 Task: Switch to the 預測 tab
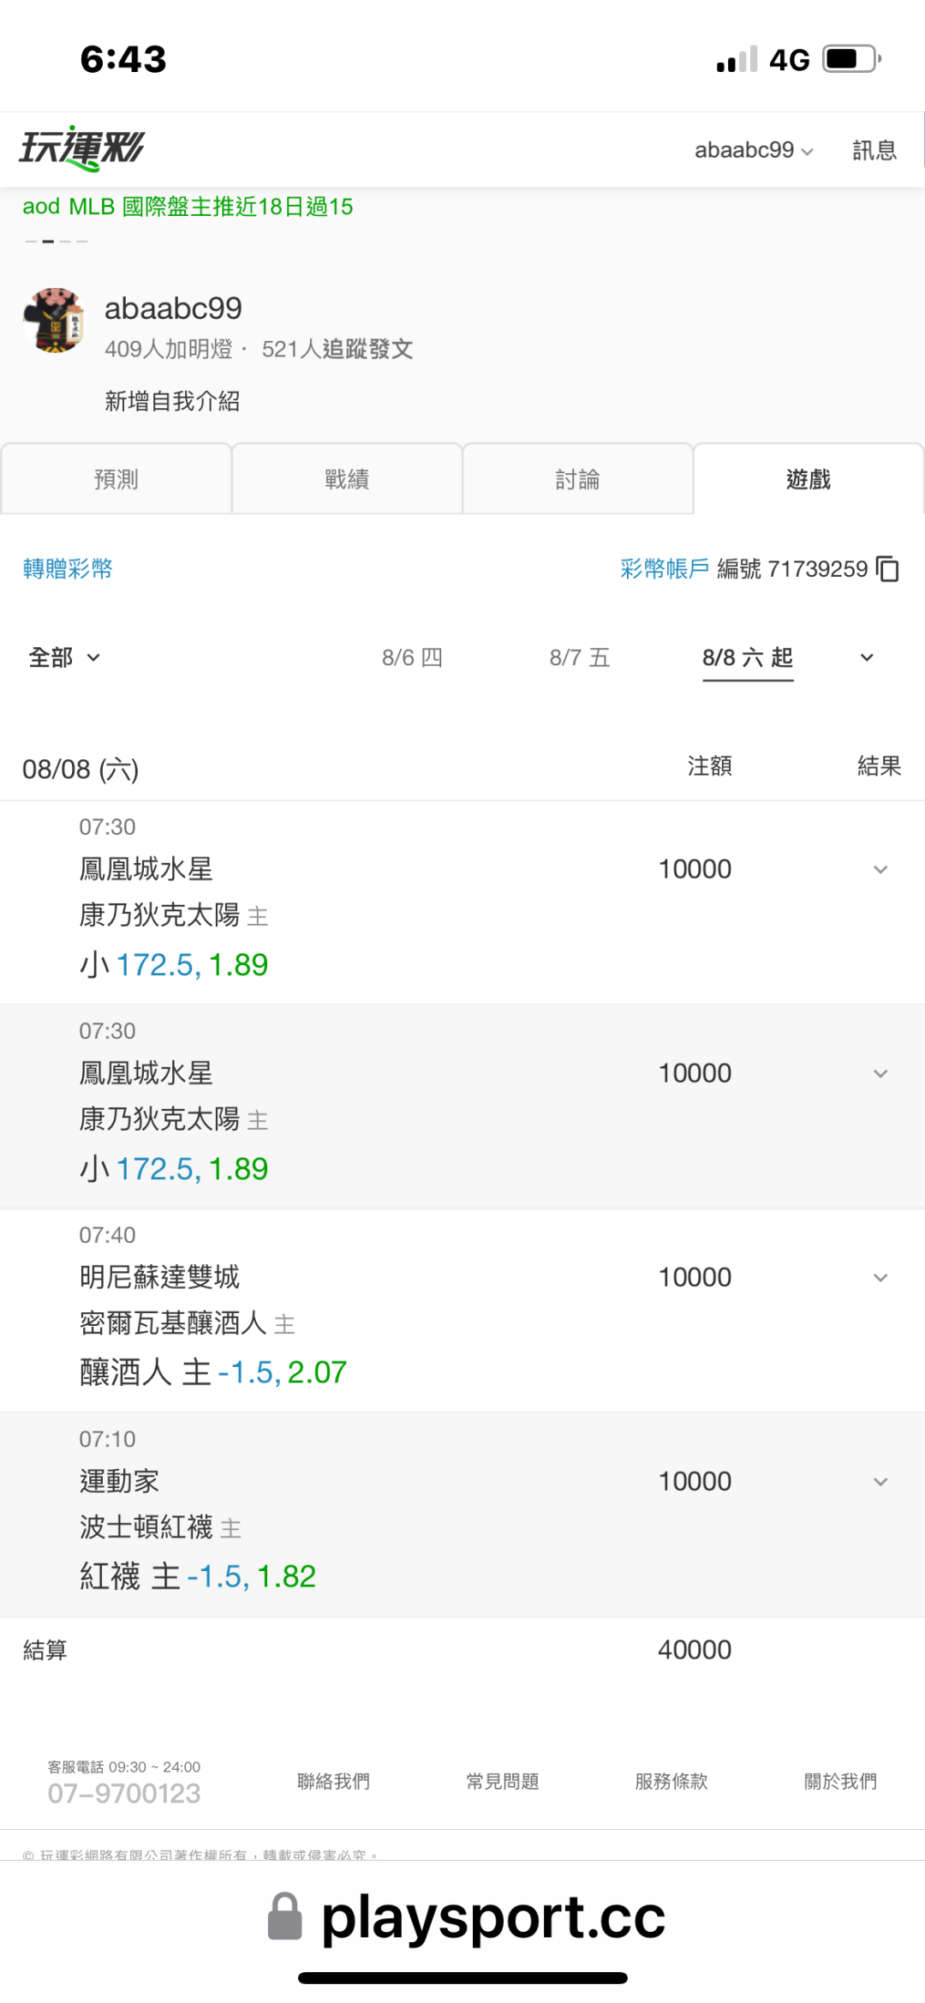point(116,479)
